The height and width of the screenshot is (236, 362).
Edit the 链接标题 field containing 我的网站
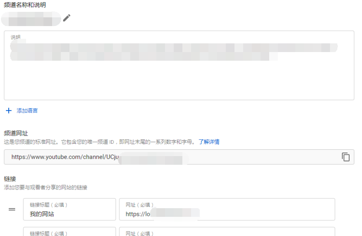point(69,209)
